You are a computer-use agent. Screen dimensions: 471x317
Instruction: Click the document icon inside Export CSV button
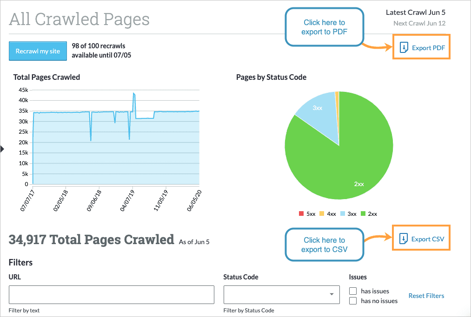coord(403,238)
